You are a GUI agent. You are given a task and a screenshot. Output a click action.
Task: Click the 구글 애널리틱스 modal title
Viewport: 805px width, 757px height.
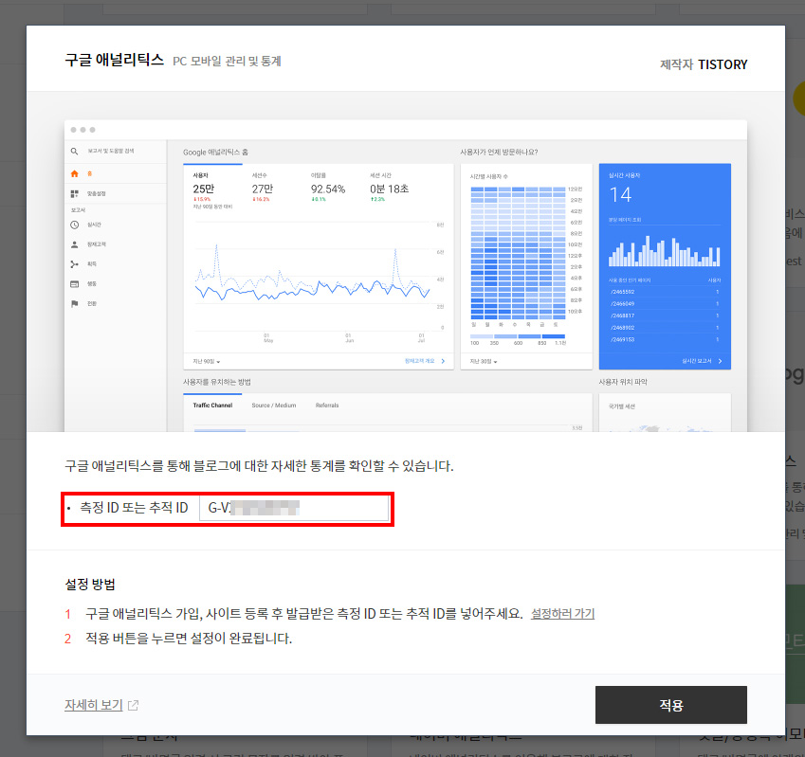114,60
